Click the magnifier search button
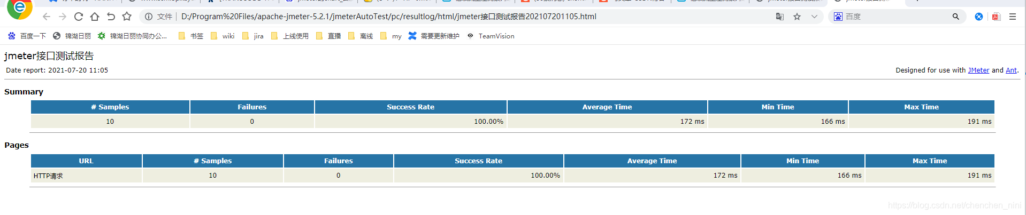Viewport: 1026px width, 215px height. (x=955, y=17)
